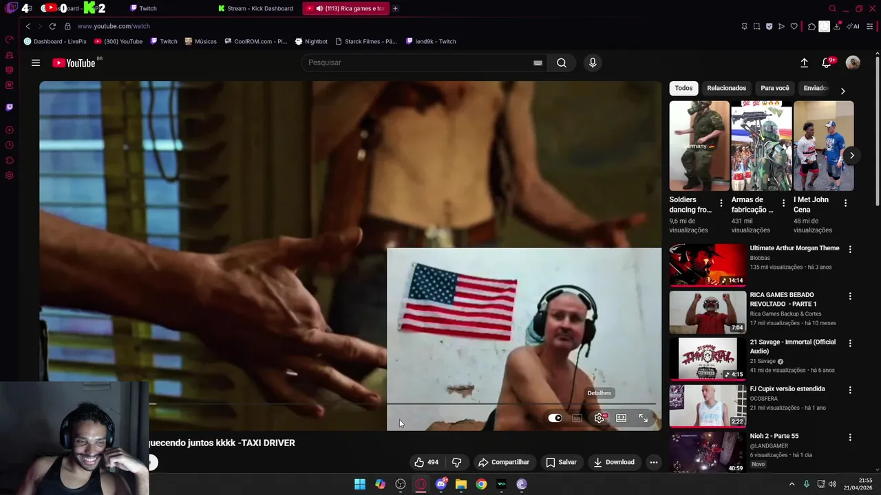Open Google Chrome from the taskbar
881x495 pixels.
point(481,484)
